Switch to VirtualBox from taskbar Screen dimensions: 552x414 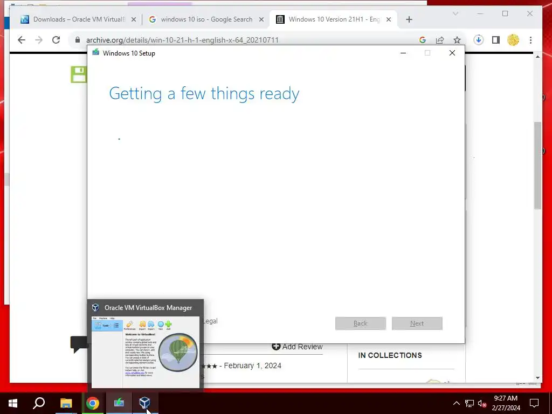(144, 403)
